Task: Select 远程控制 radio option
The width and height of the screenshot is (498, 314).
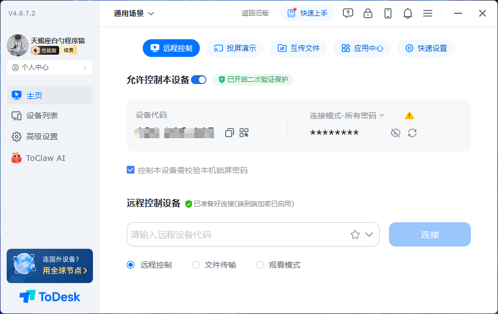Action: [x=131, y=265]
